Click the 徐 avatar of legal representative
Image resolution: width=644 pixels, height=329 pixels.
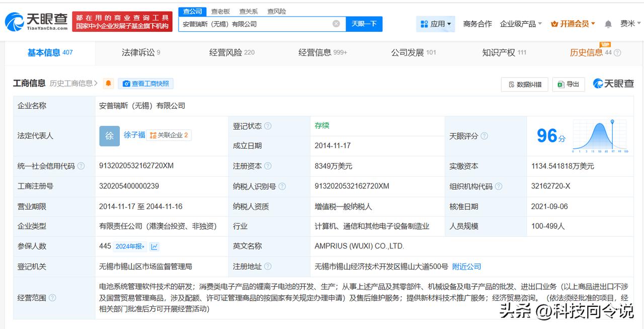[x=110, y=136]
